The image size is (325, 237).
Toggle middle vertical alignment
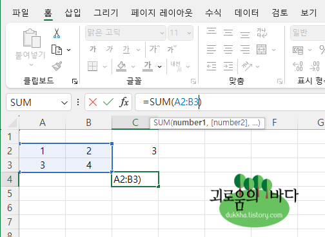(x=228, y=33)
